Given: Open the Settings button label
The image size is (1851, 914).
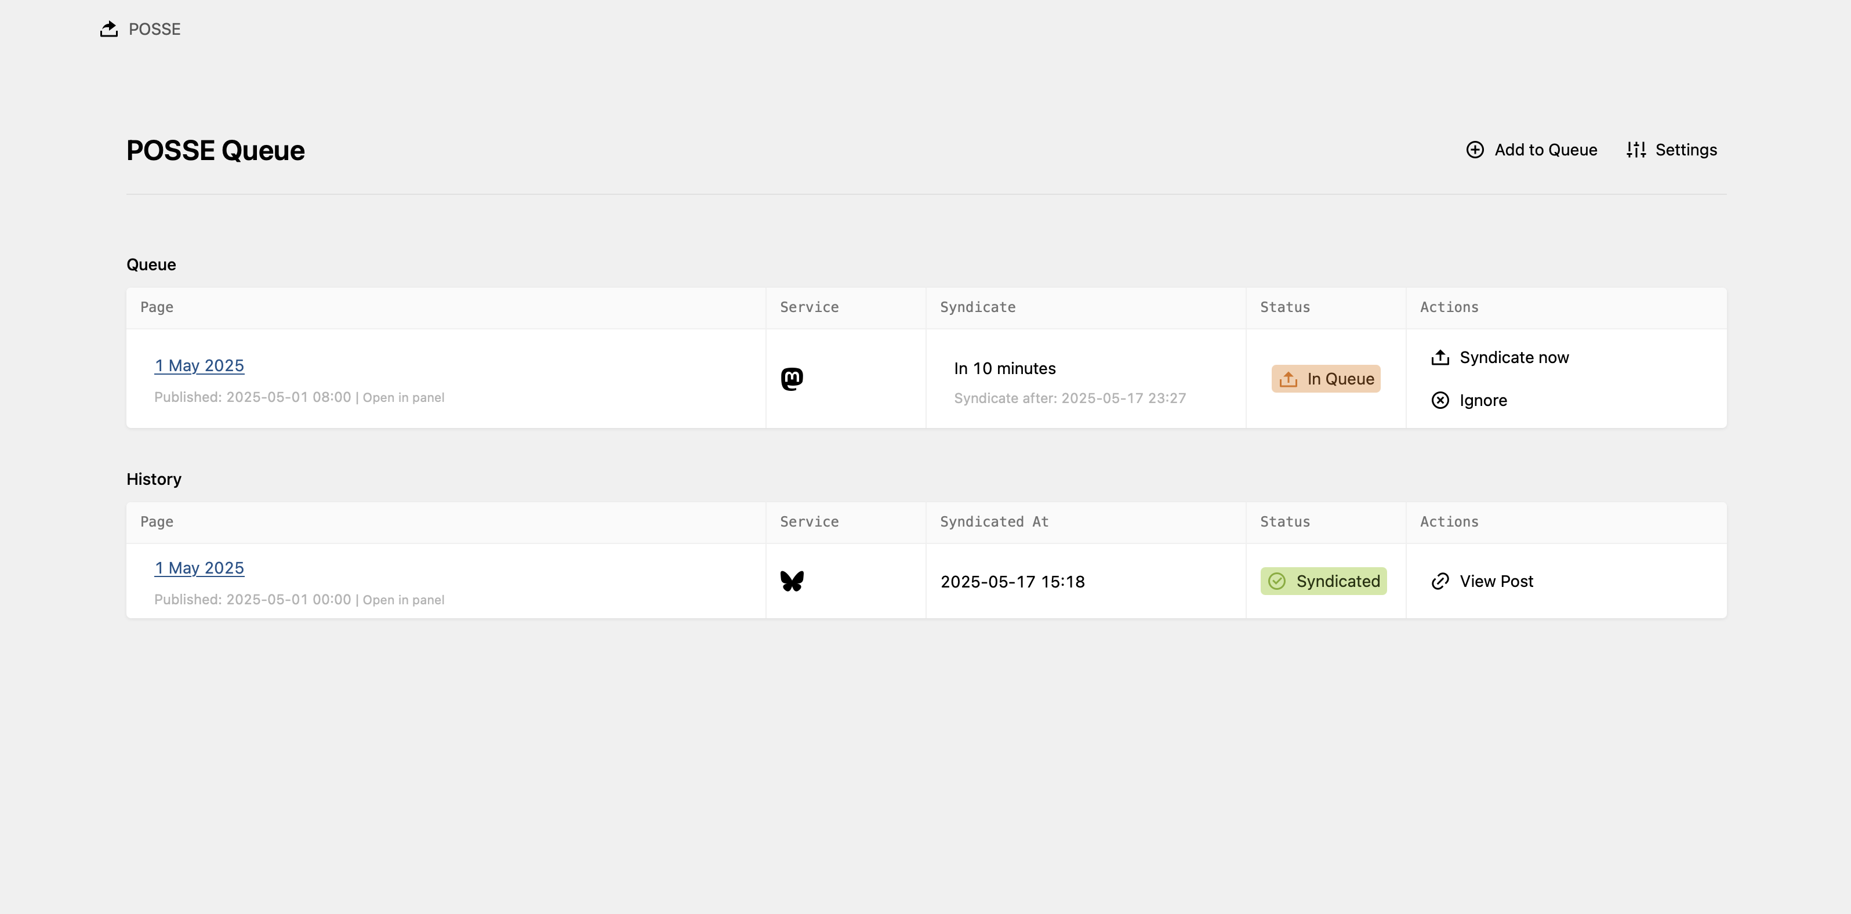Looking at the screenshot, I should pos(1686,150).
